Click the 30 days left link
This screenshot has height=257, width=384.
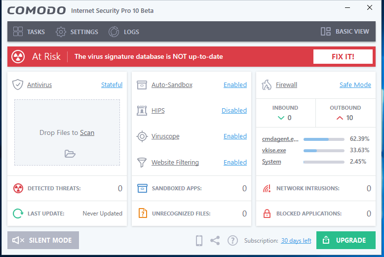(x=296, y=241)
